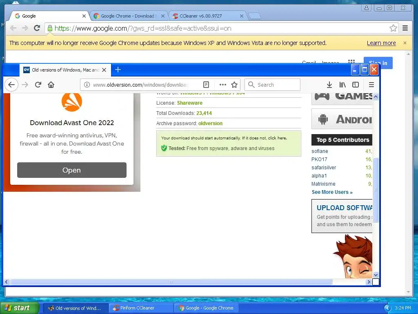
Task: Open Chrome user profile icon
Action: (x=367, y=8)
